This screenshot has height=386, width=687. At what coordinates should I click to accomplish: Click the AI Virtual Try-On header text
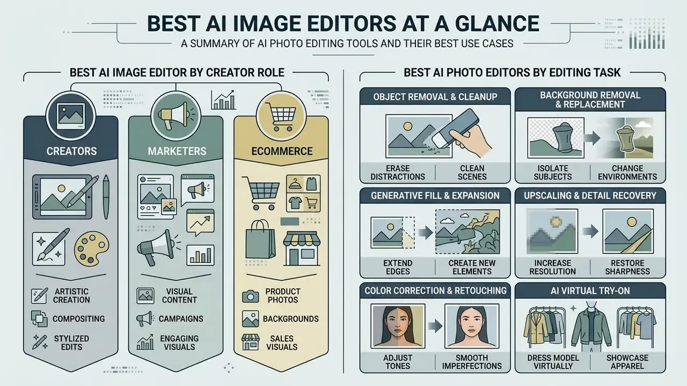[590, 291]
